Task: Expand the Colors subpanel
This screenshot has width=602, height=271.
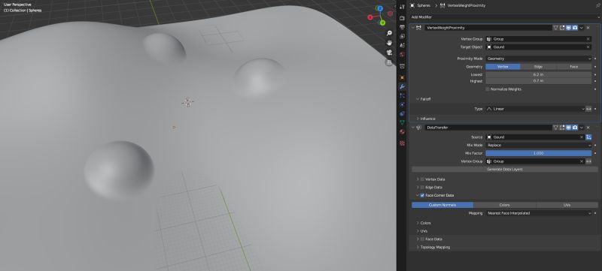Action: [x=418, y=223]
